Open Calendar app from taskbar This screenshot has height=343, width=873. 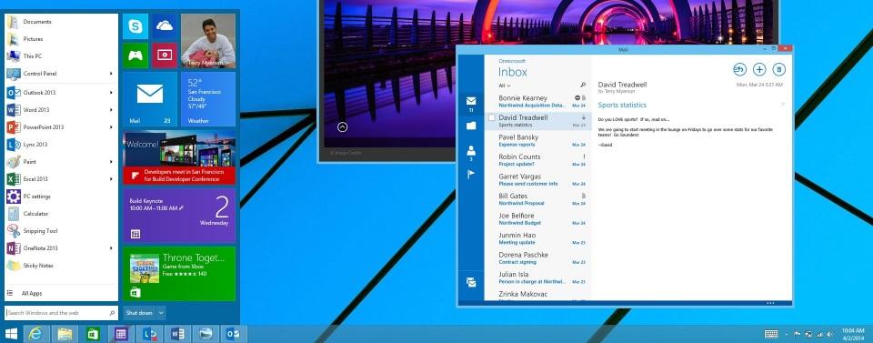[x=121, y=334]
